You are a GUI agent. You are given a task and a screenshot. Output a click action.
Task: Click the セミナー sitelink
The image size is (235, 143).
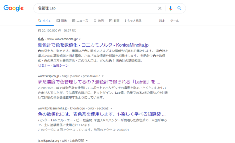[44, 65]
